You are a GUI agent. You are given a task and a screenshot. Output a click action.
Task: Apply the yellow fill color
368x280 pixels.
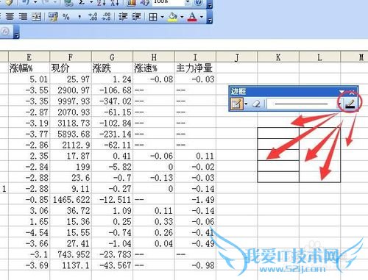(173, 17)
